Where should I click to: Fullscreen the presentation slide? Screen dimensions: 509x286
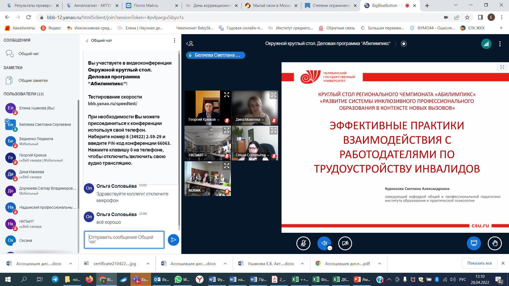[502, 67]
